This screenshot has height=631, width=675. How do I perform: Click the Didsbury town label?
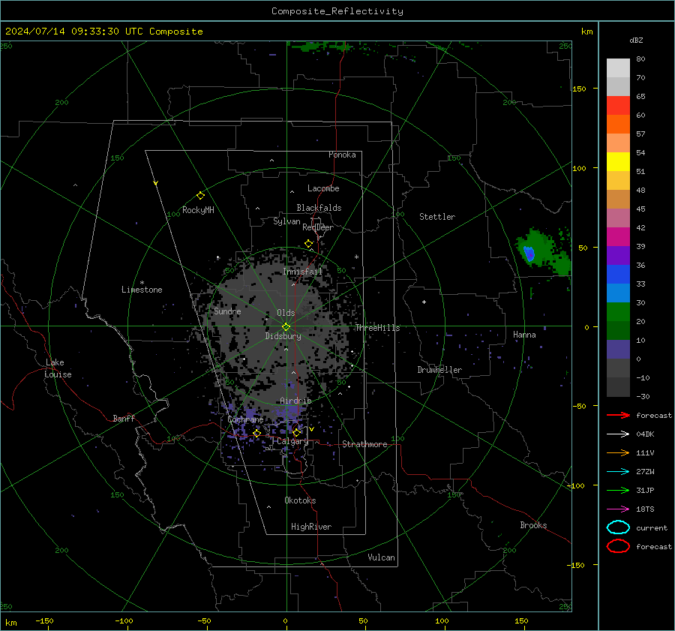click(x=283, y=336)
